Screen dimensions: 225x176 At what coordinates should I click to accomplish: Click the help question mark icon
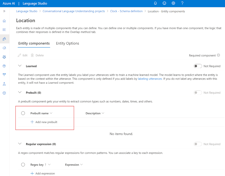[182, 4]
